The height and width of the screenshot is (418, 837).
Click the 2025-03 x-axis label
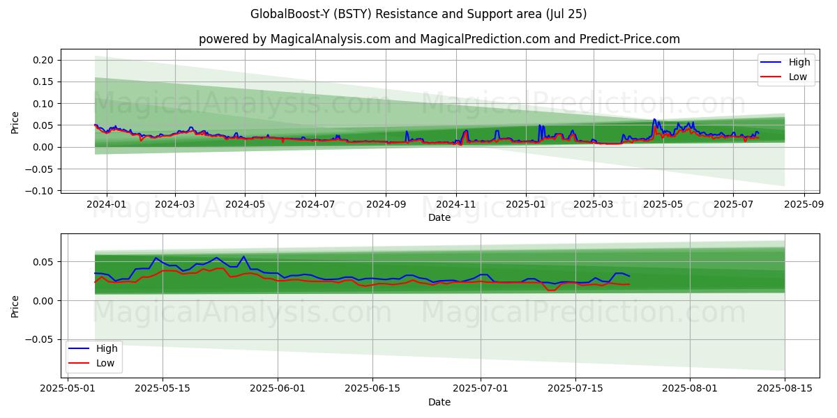pos(594,204)
